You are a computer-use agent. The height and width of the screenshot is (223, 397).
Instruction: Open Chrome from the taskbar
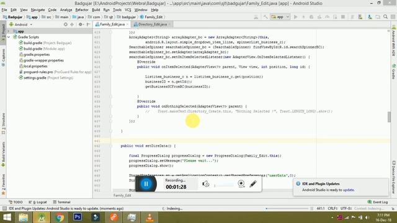pyautogui.click(x=60, y=217)
